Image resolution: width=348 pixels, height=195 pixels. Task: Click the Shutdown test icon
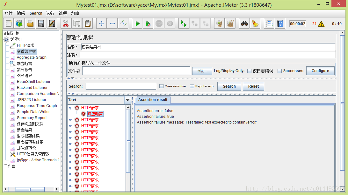[170, 24]
